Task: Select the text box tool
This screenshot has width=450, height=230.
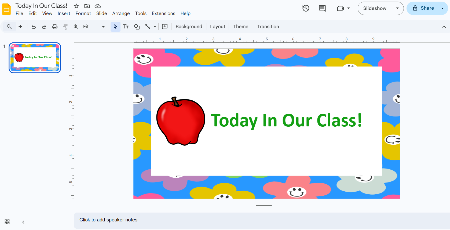Action: click(x=126, y=27)
